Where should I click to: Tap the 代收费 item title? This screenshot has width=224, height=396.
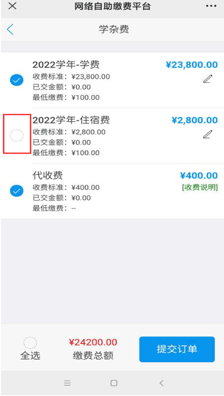click(47, 175)
